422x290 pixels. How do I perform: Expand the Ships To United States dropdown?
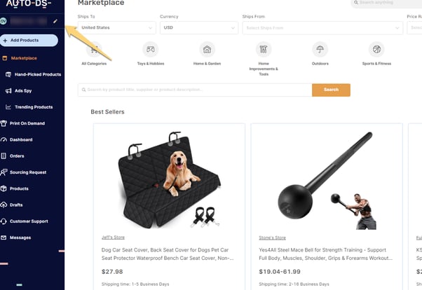(117, 28)
